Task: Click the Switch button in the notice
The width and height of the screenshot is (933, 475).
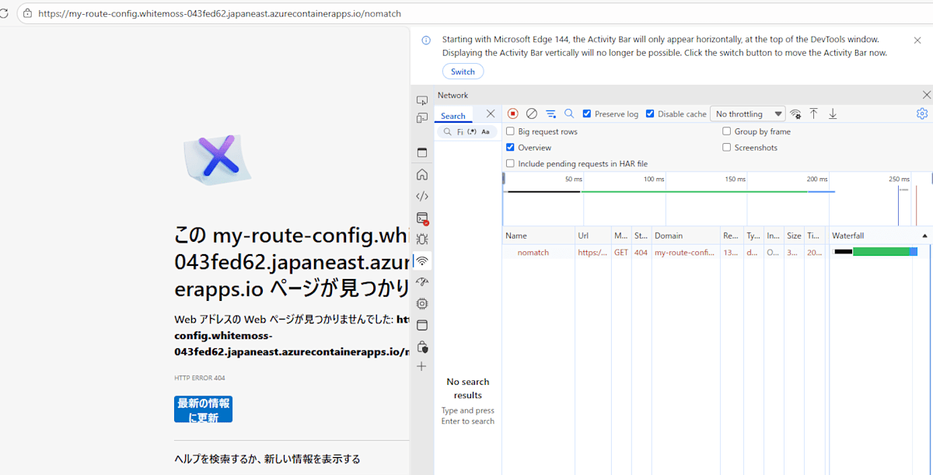Action: click(x=463, y=71)
